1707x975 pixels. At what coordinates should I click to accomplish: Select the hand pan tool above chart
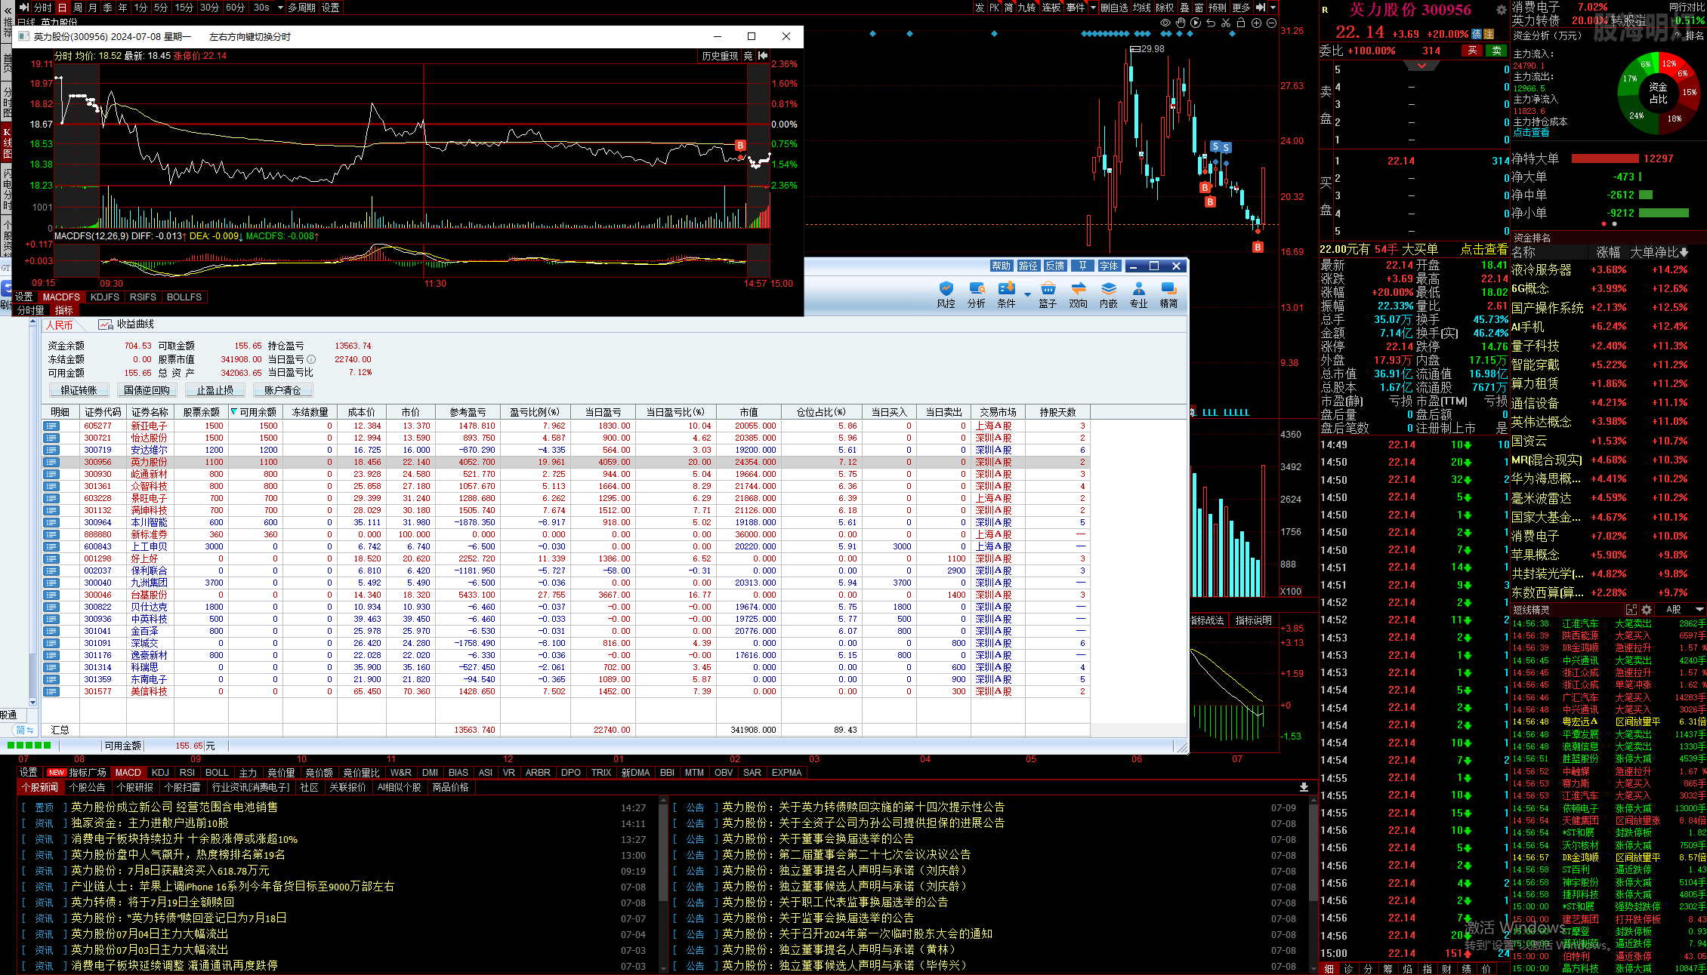[1181, 23]
